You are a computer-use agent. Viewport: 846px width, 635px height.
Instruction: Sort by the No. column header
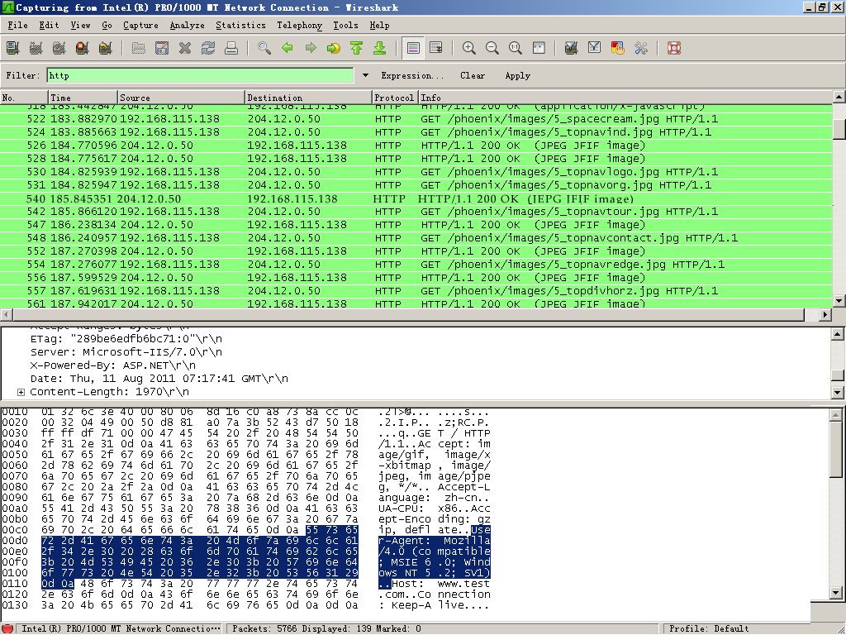24,98
